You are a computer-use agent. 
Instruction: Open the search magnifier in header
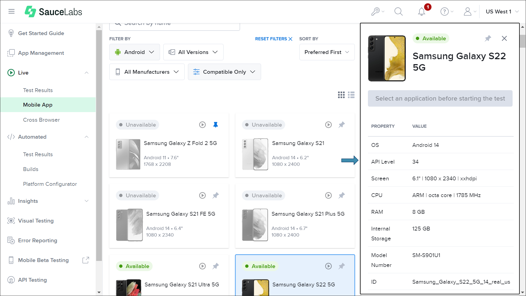(x=398, y=12)
